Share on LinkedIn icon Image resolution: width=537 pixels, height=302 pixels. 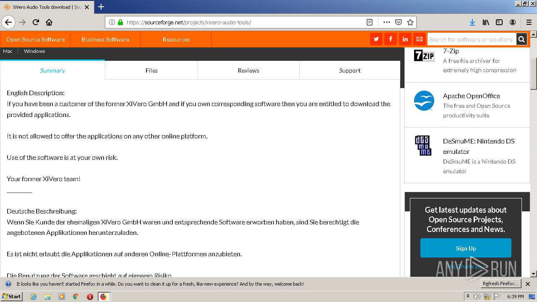pos(405,39)
